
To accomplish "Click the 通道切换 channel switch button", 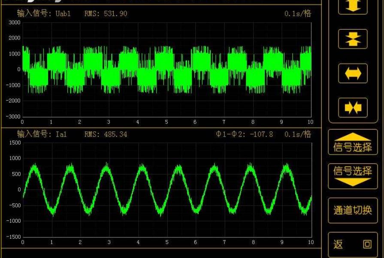I will pos(353,210).
